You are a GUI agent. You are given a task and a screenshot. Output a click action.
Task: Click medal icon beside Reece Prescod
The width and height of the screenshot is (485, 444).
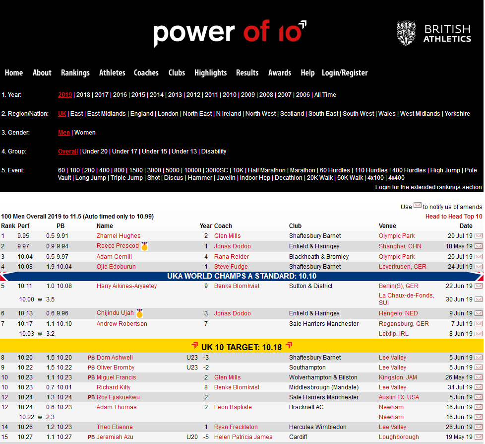pyautogui.click(x=144, y=246)
